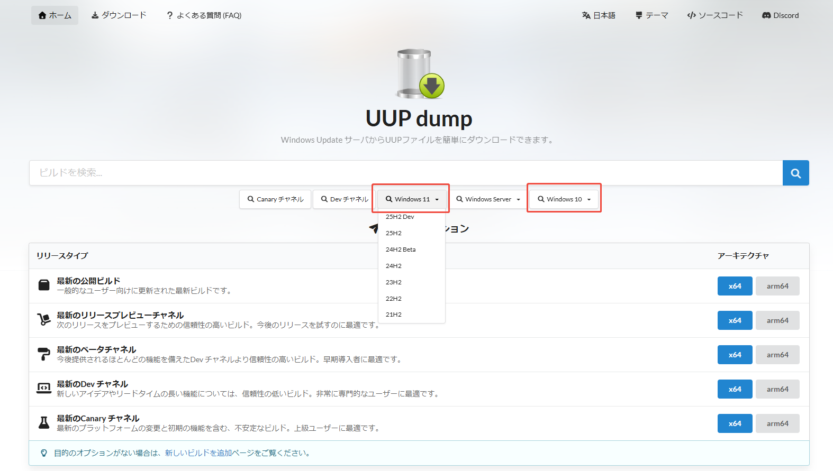Screen dimensions: 833x471
Task: Expand the Windows Server dropdown
Action: click(488, 199)
